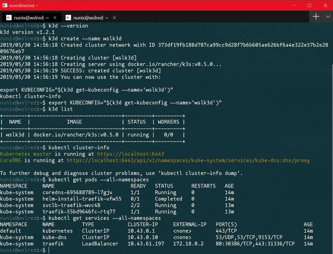Click the second tab's distro icon
Screen dimensions: 333x254
tap(68, 18)
